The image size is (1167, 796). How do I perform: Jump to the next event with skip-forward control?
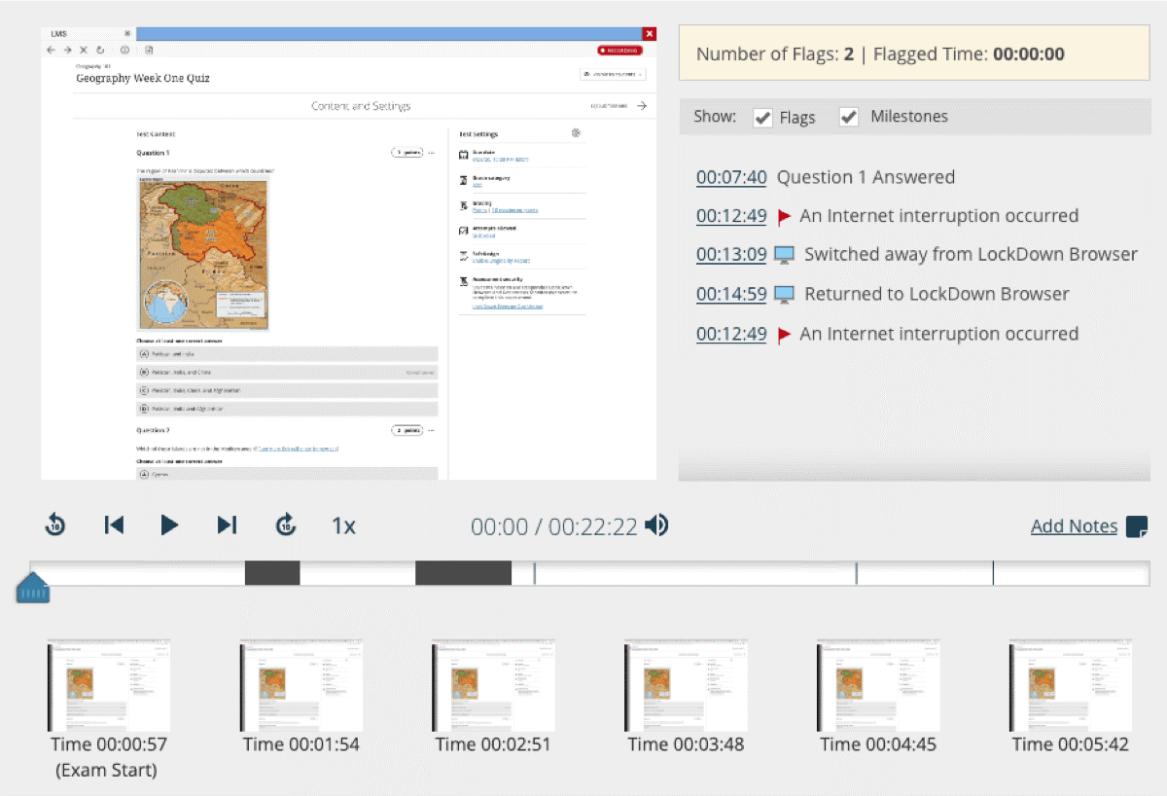pos(227,524)
